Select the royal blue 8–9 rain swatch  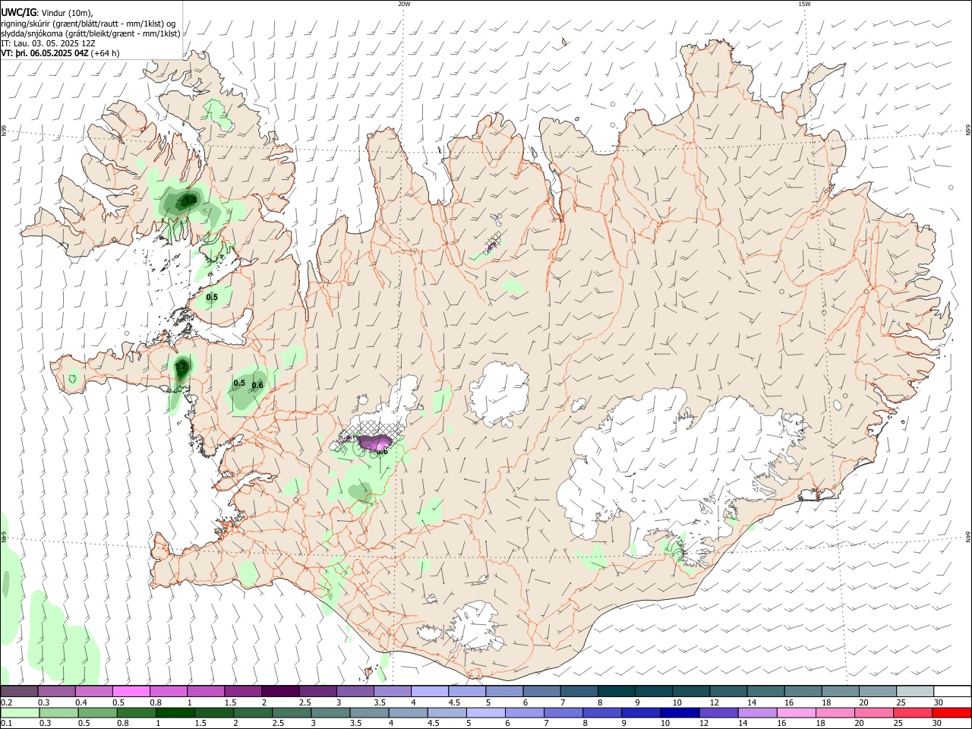(x=603, y=713)
